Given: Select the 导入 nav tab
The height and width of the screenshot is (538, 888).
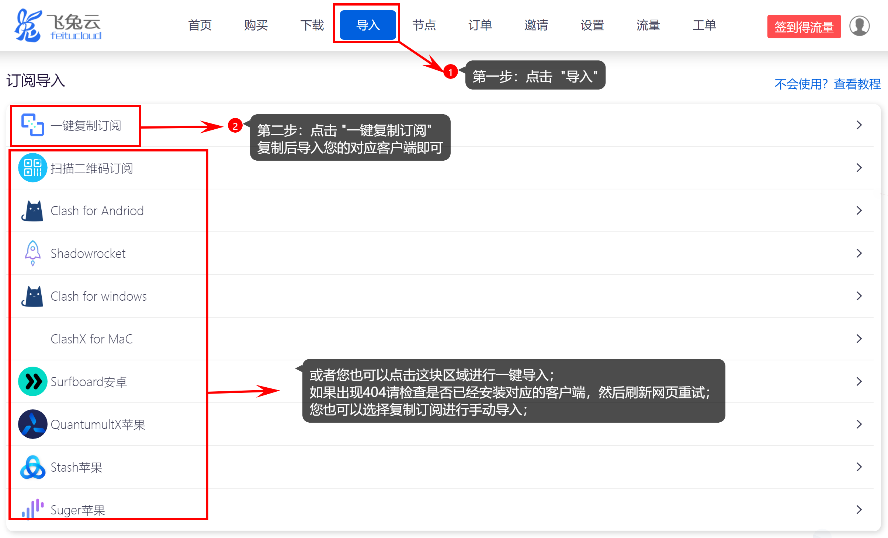Looking at the screenshot, I should coord(368,25).
